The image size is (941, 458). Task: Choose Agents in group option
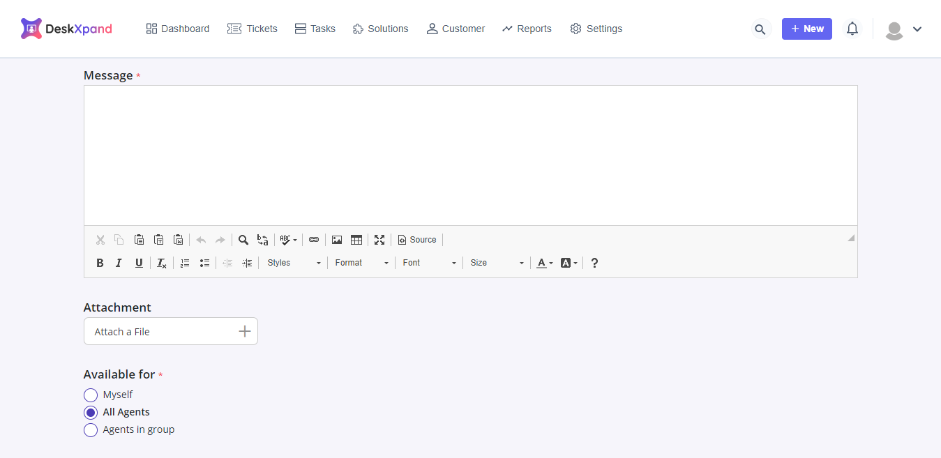(91, 430)
